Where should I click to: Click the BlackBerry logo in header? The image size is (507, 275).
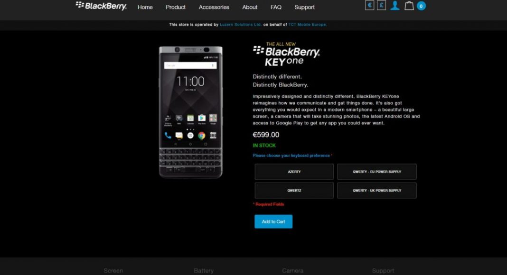coord(101,6)
